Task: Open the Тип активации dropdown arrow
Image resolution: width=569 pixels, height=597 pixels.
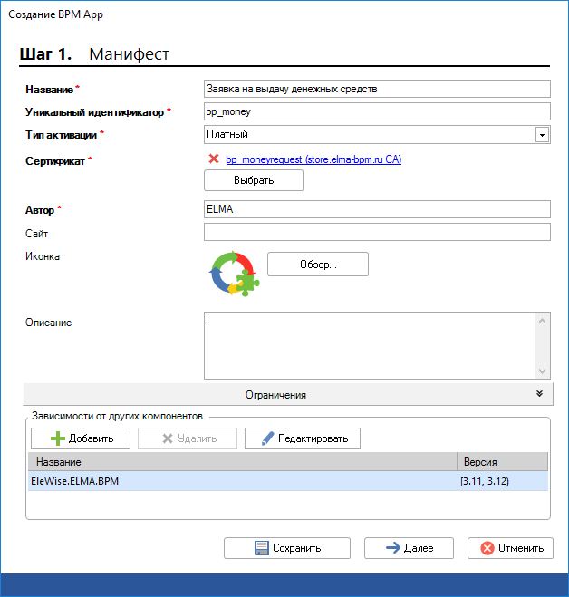Action: (x=542, y=134)
